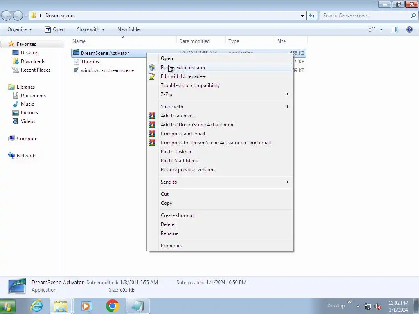Click the Help question mark icon
The image size is (419, 314).
[x=409, y=29]
